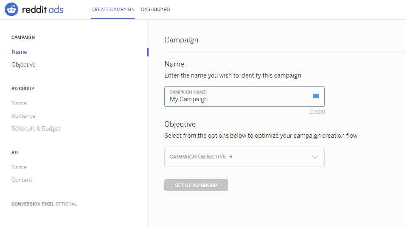Image resolution: width=405 pixels, height=228 pixels.
Task: Open the Create Campaign tab
Action: [113, 10]
